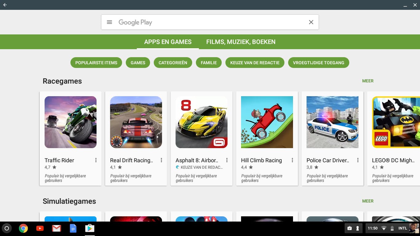Image resolution: width=420 pixels, height=236 pixels.
Task: Click the Asphalt 8: Airbor.. title text
Action: [197, 160]
